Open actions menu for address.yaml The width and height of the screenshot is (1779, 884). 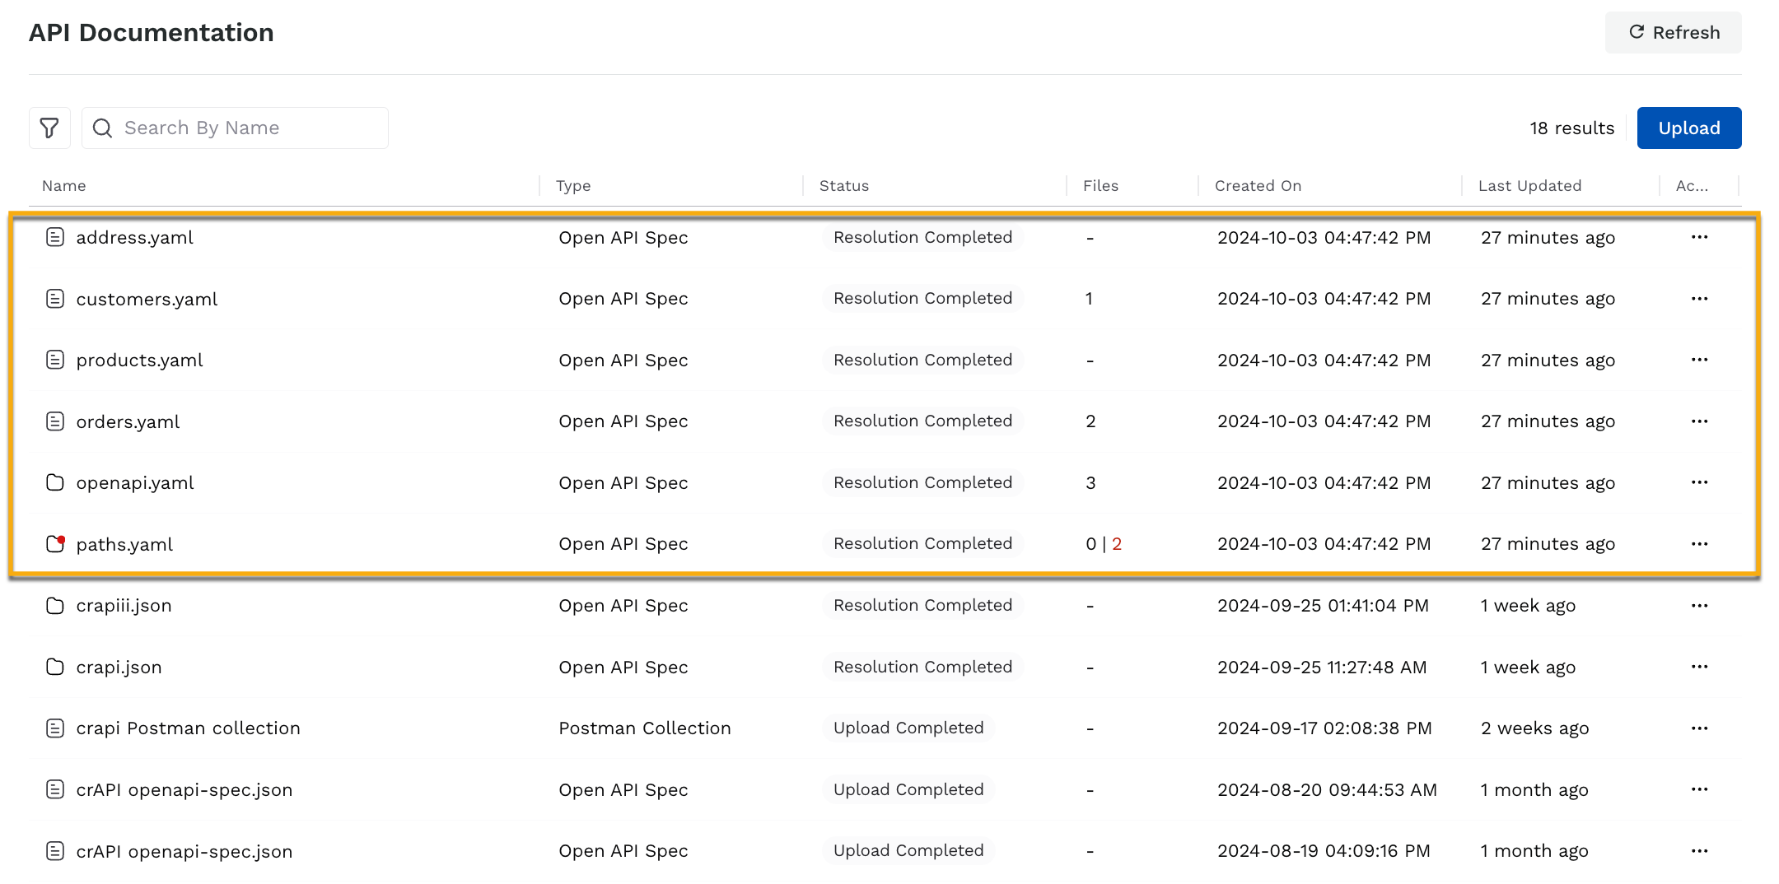point(1700,237)
